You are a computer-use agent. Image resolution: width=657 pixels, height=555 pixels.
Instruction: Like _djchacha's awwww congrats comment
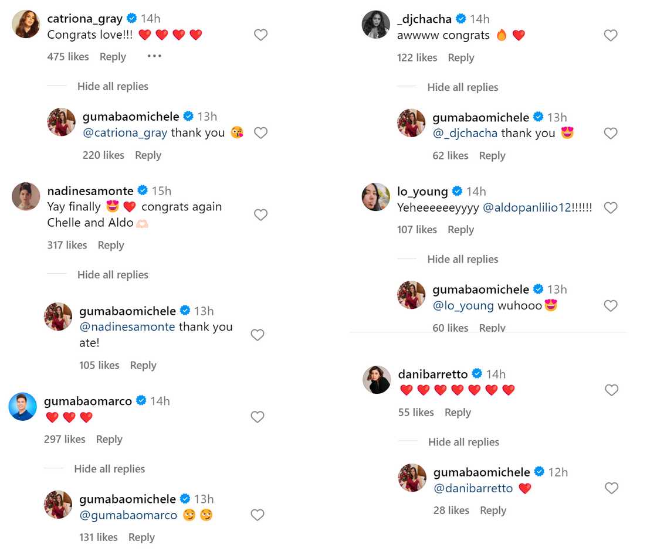(x=611, y=36)
